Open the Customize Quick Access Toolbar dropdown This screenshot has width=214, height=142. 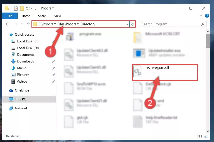pos(35,9)
